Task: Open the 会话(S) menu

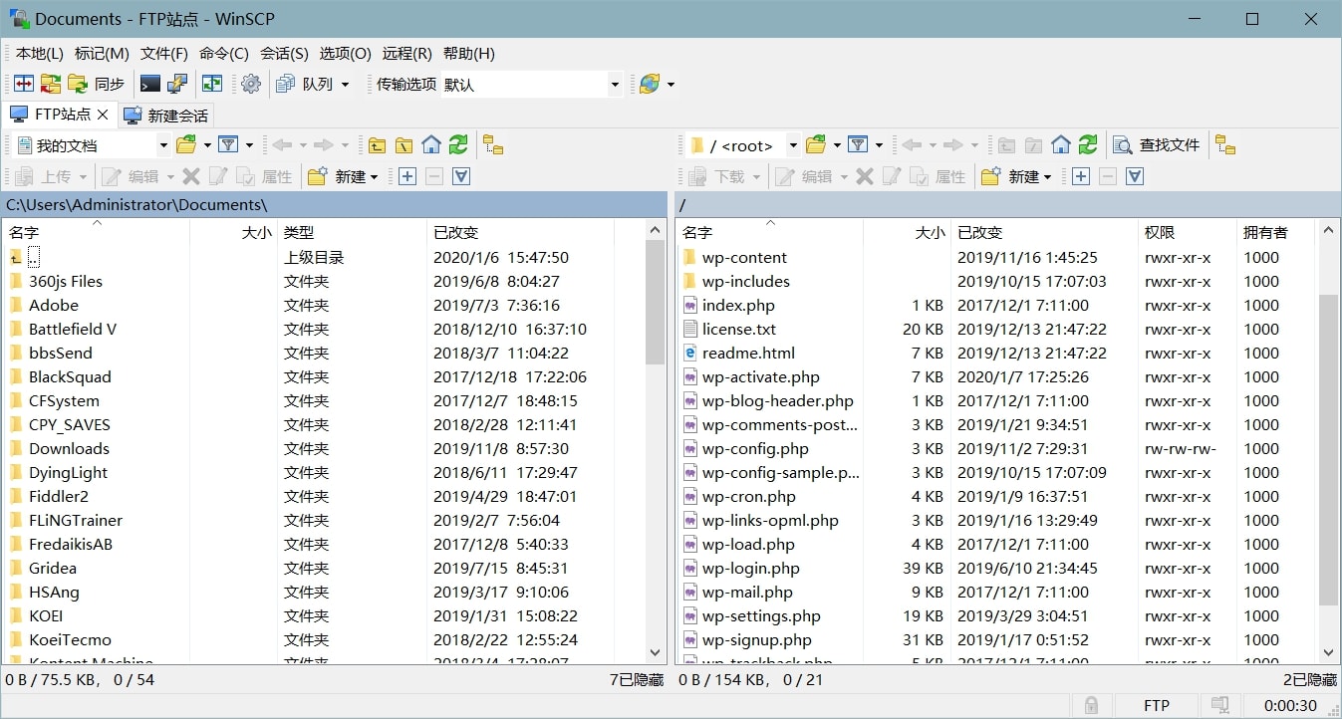Action: [284, 54]
